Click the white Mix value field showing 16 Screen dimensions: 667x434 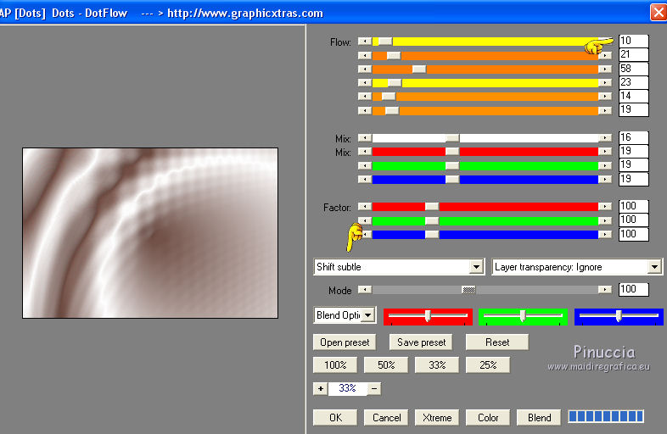pos(633,137)
